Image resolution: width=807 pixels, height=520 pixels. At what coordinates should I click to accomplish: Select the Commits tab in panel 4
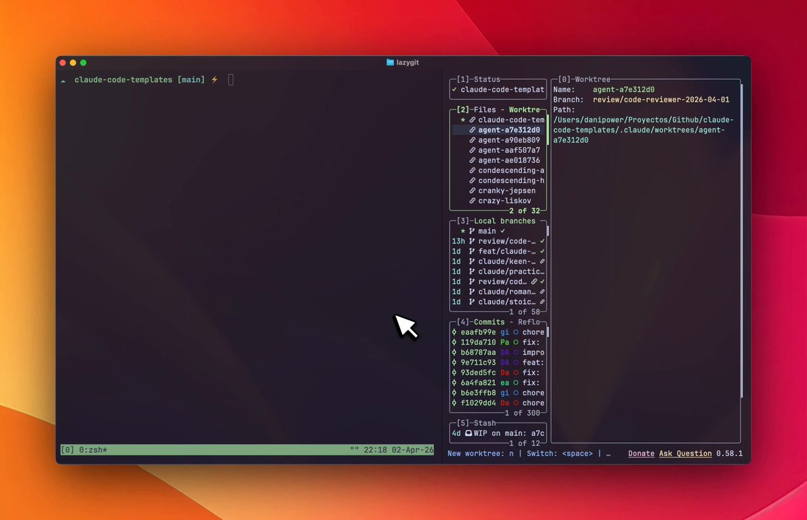[489, 322]
